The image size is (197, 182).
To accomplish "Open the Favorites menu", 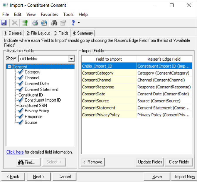I will (x=49, y=14).
